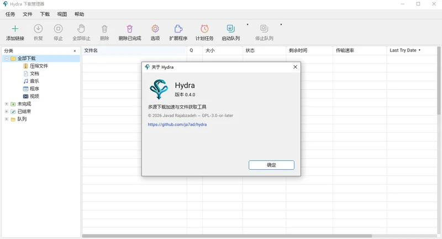
Task: Select the 已结束 category
Action: (24, 111)
